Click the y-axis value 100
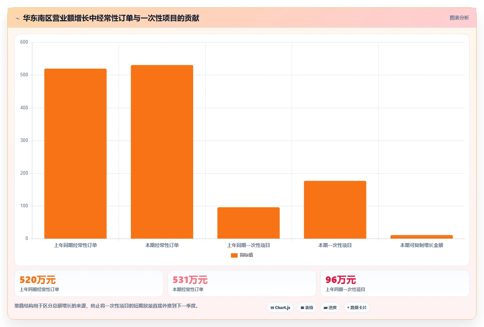Screen dimensions: 484x327 click(24, 206)
